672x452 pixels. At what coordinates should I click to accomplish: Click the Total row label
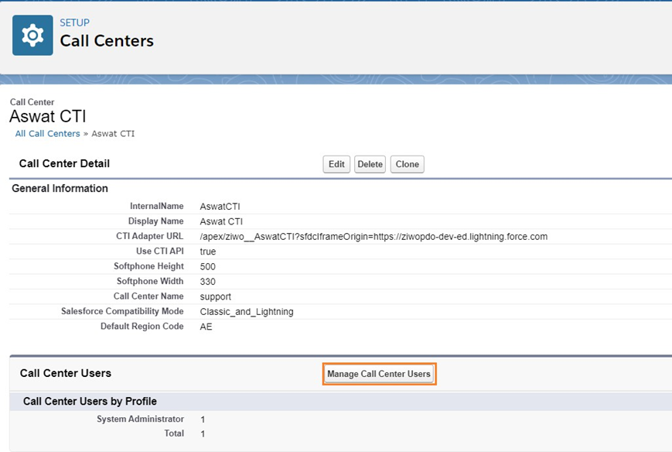(174, 433)
